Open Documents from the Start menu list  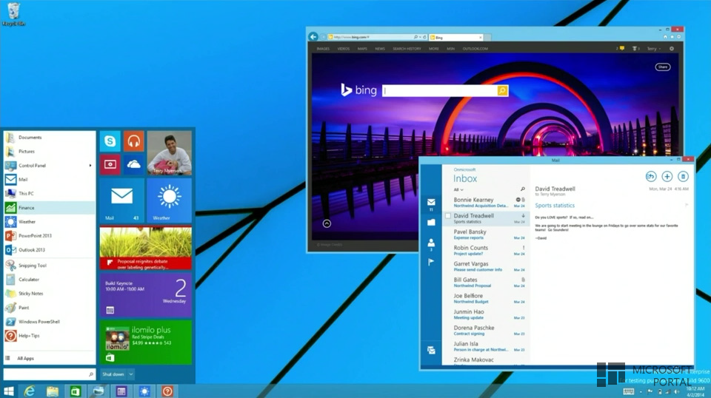[x=50, y=137]
